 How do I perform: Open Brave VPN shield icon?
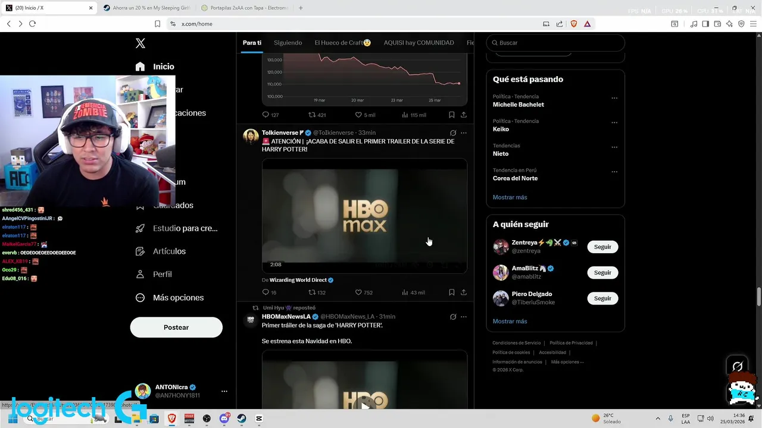pos(741,24)
